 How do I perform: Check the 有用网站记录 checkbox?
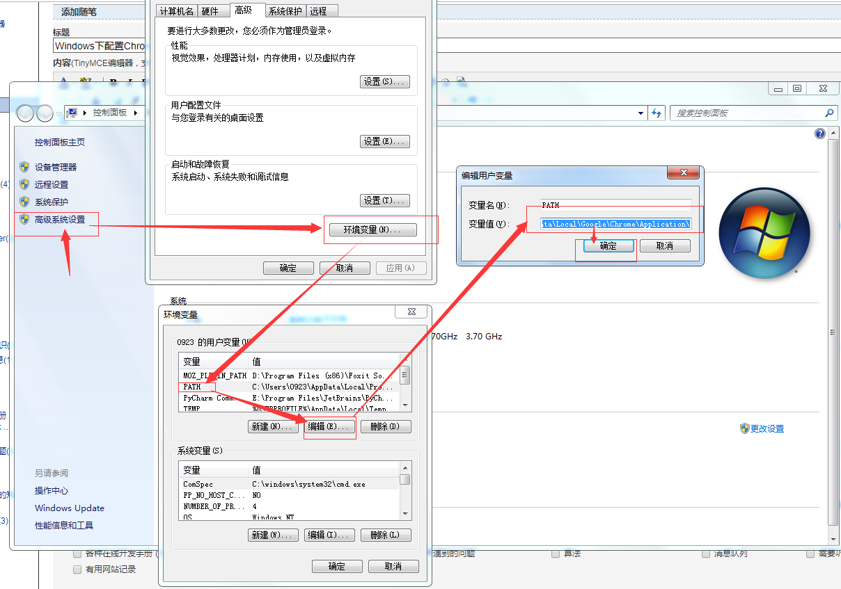pos(77,569)
